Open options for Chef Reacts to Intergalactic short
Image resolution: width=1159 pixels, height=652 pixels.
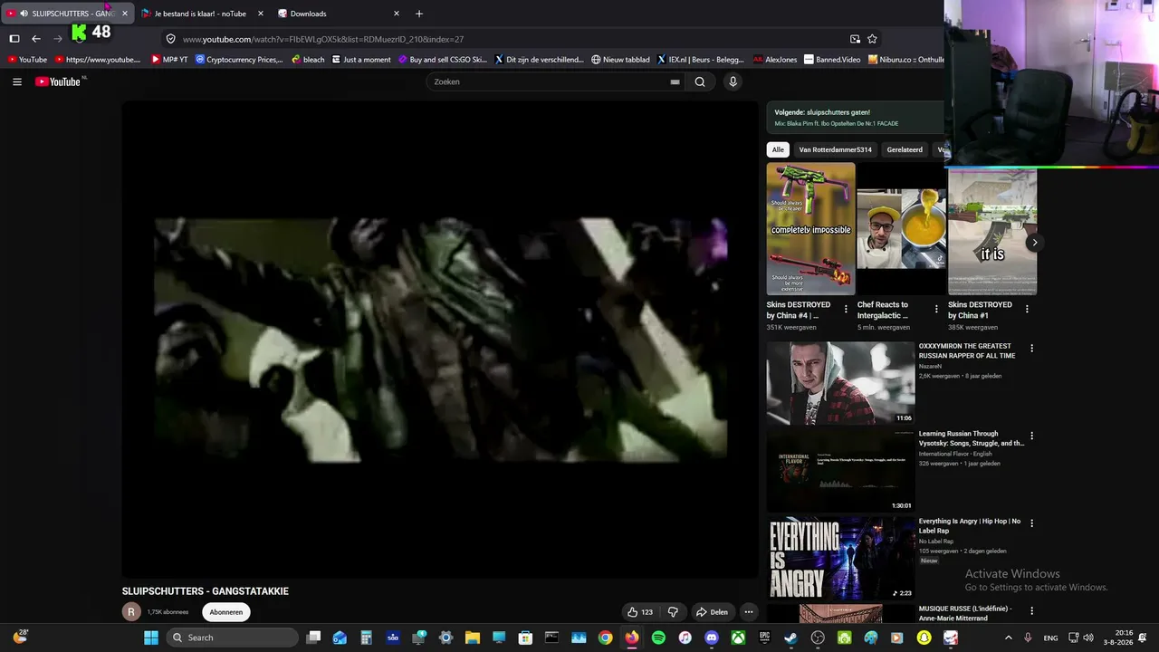tap(936, 309)
